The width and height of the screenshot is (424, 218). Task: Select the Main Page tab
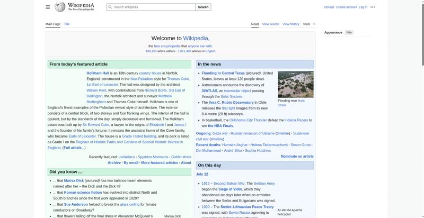pos(52,24)
